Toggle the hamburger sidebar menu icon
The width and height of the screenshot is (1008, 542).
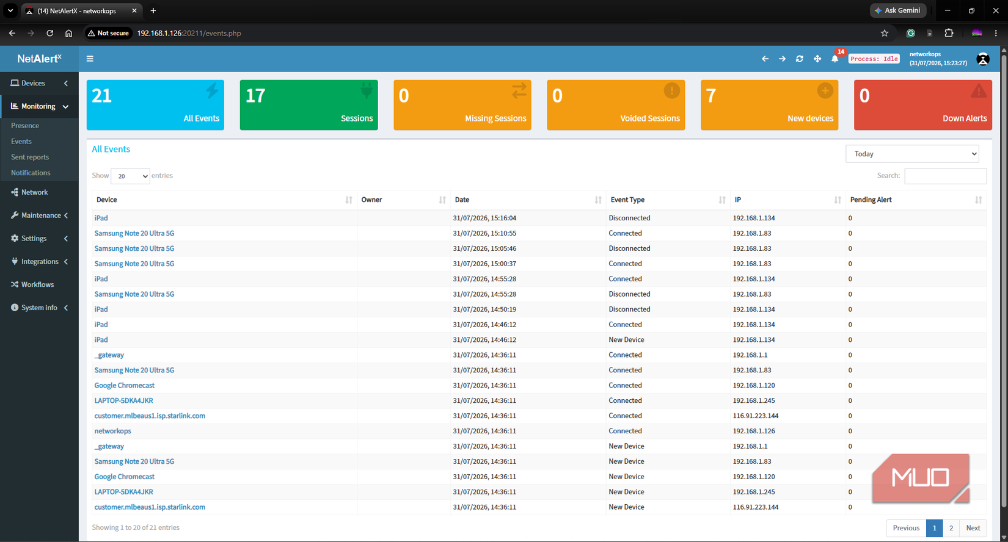click(90, 59)
